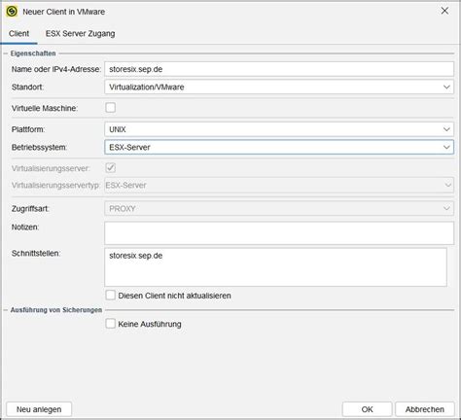Expand the Plattform dropdown showing UNIX

[x=279, y=129]
